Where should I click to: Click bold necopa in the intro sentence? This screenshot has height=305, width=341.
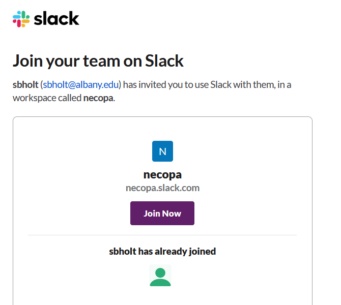(x=98, y=98)
